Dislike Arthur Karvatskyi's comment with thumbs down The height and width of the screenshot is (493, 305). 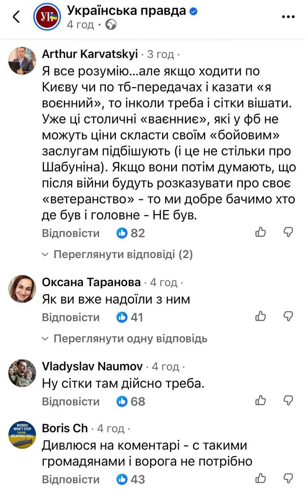(x=288, y=232)
